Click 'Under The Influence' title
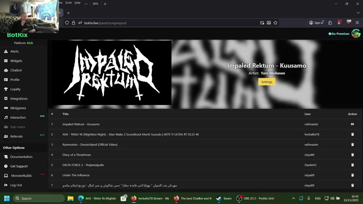This screenshot has width=363, height=204. pos(76,175)
